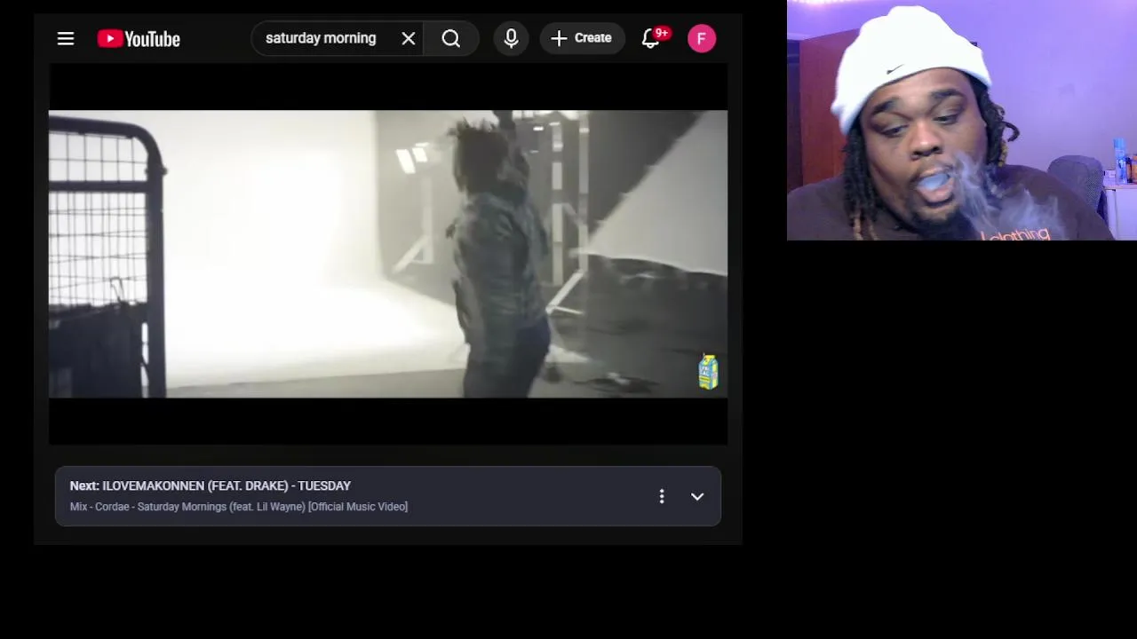Open playlist three-dot options menu
1137x639 pixels.
pyautogui.click(x=662, y=496)
